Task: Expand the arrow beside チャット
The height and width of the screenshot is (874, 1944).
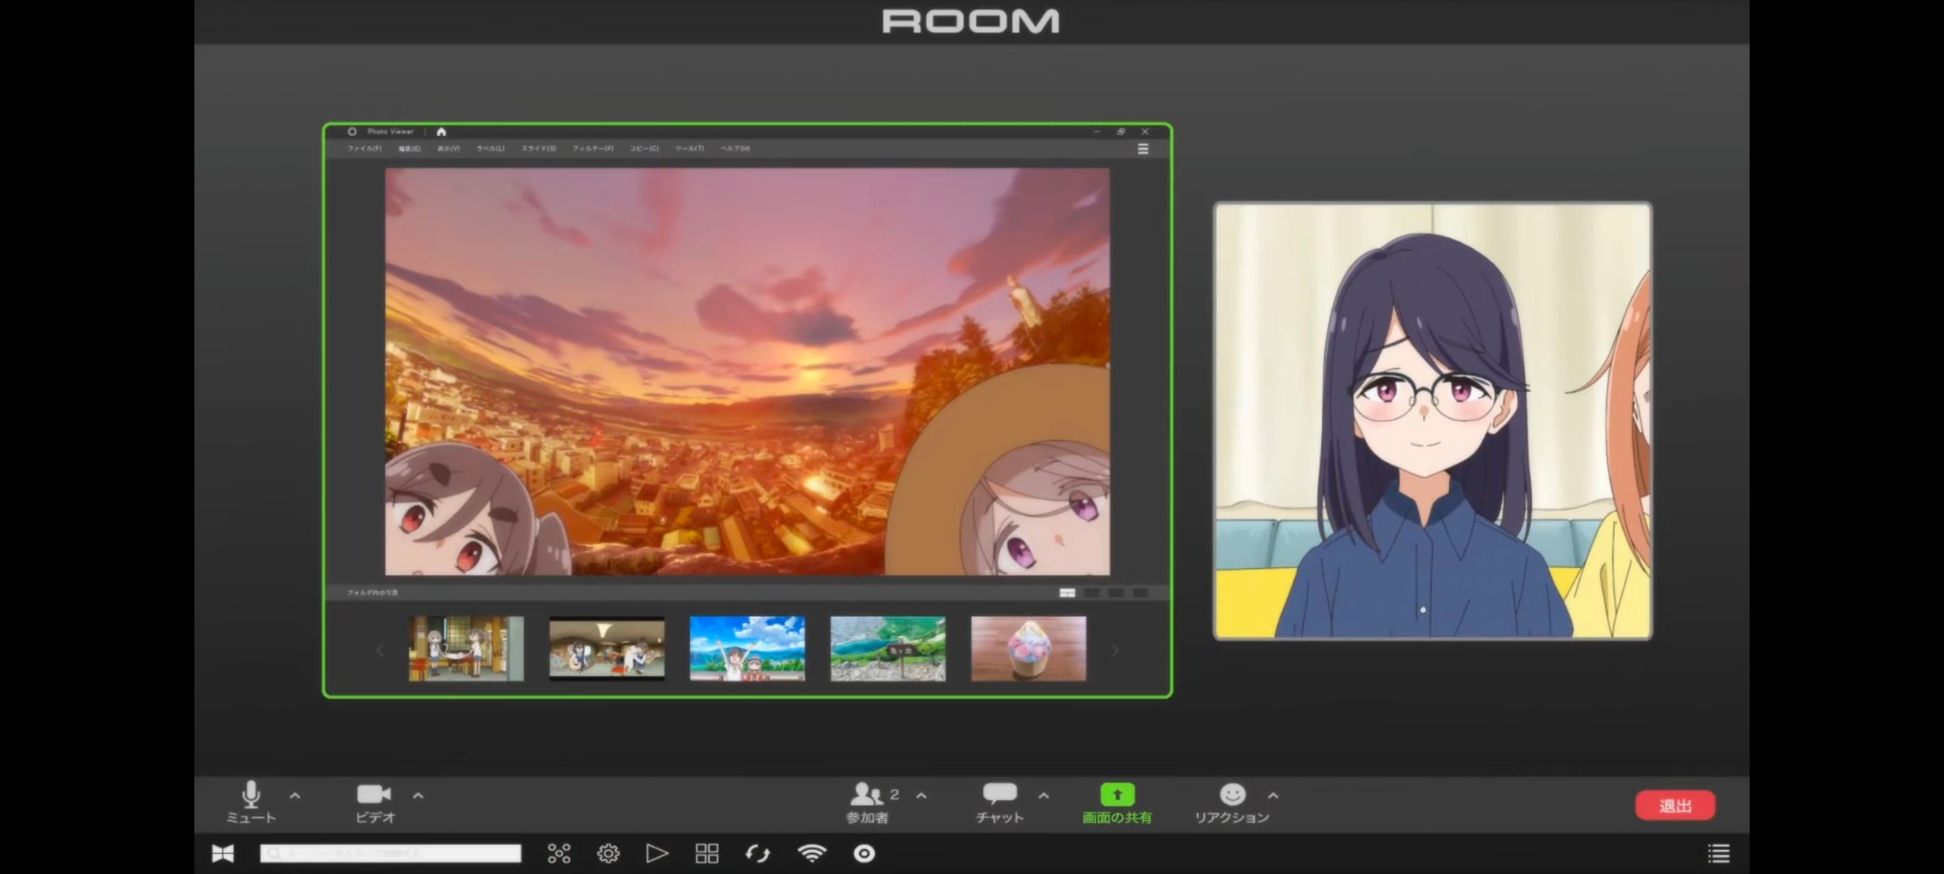Action: tap(1044, 795)
